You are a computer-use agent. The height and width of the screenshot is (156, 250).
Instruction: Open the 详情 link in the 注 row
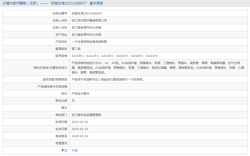[75, 150]
